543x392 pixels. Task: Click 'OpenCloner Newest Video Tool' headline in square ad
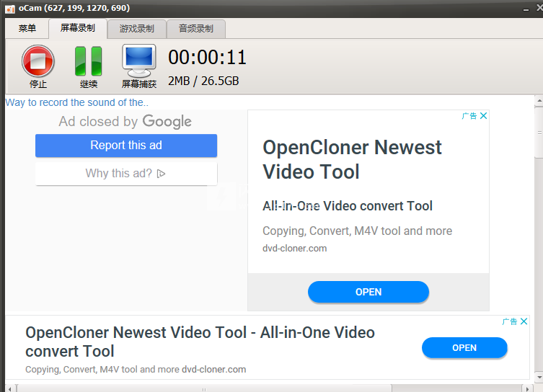[x=352, y=159]
